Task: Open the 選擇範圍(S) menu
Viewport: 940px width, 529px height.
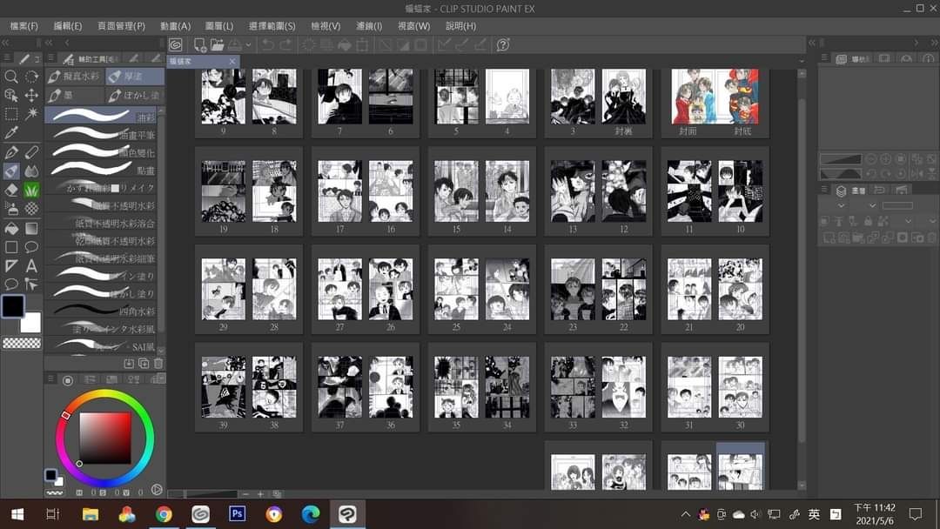Action: point(272,26)
